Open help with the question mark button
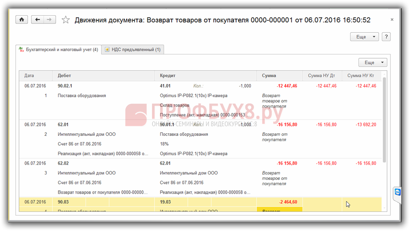The width and height of the screenshot is (410, 231). click(x=386, y=37)
